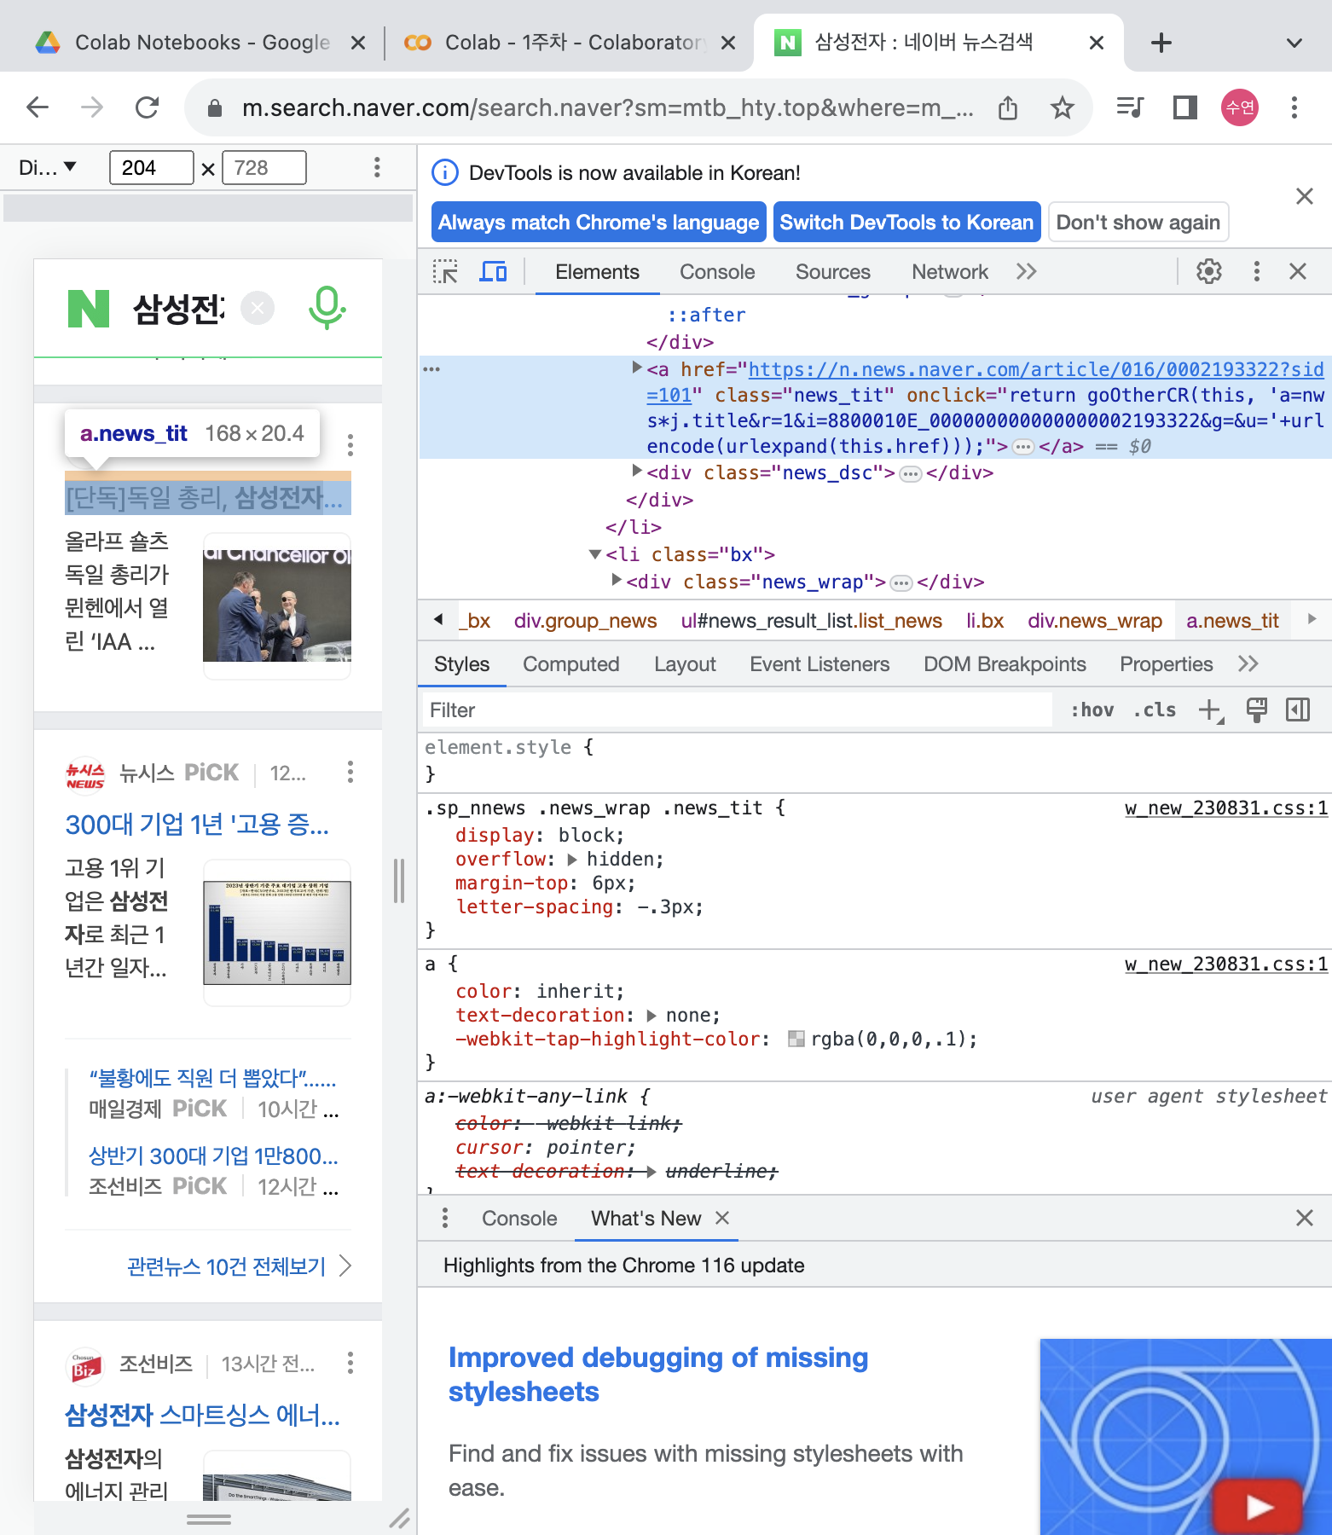Viewport: 1332px width, 1535px height.
Task: Toggle the computed styles sidebar pane
Action: click(1298, 710)
